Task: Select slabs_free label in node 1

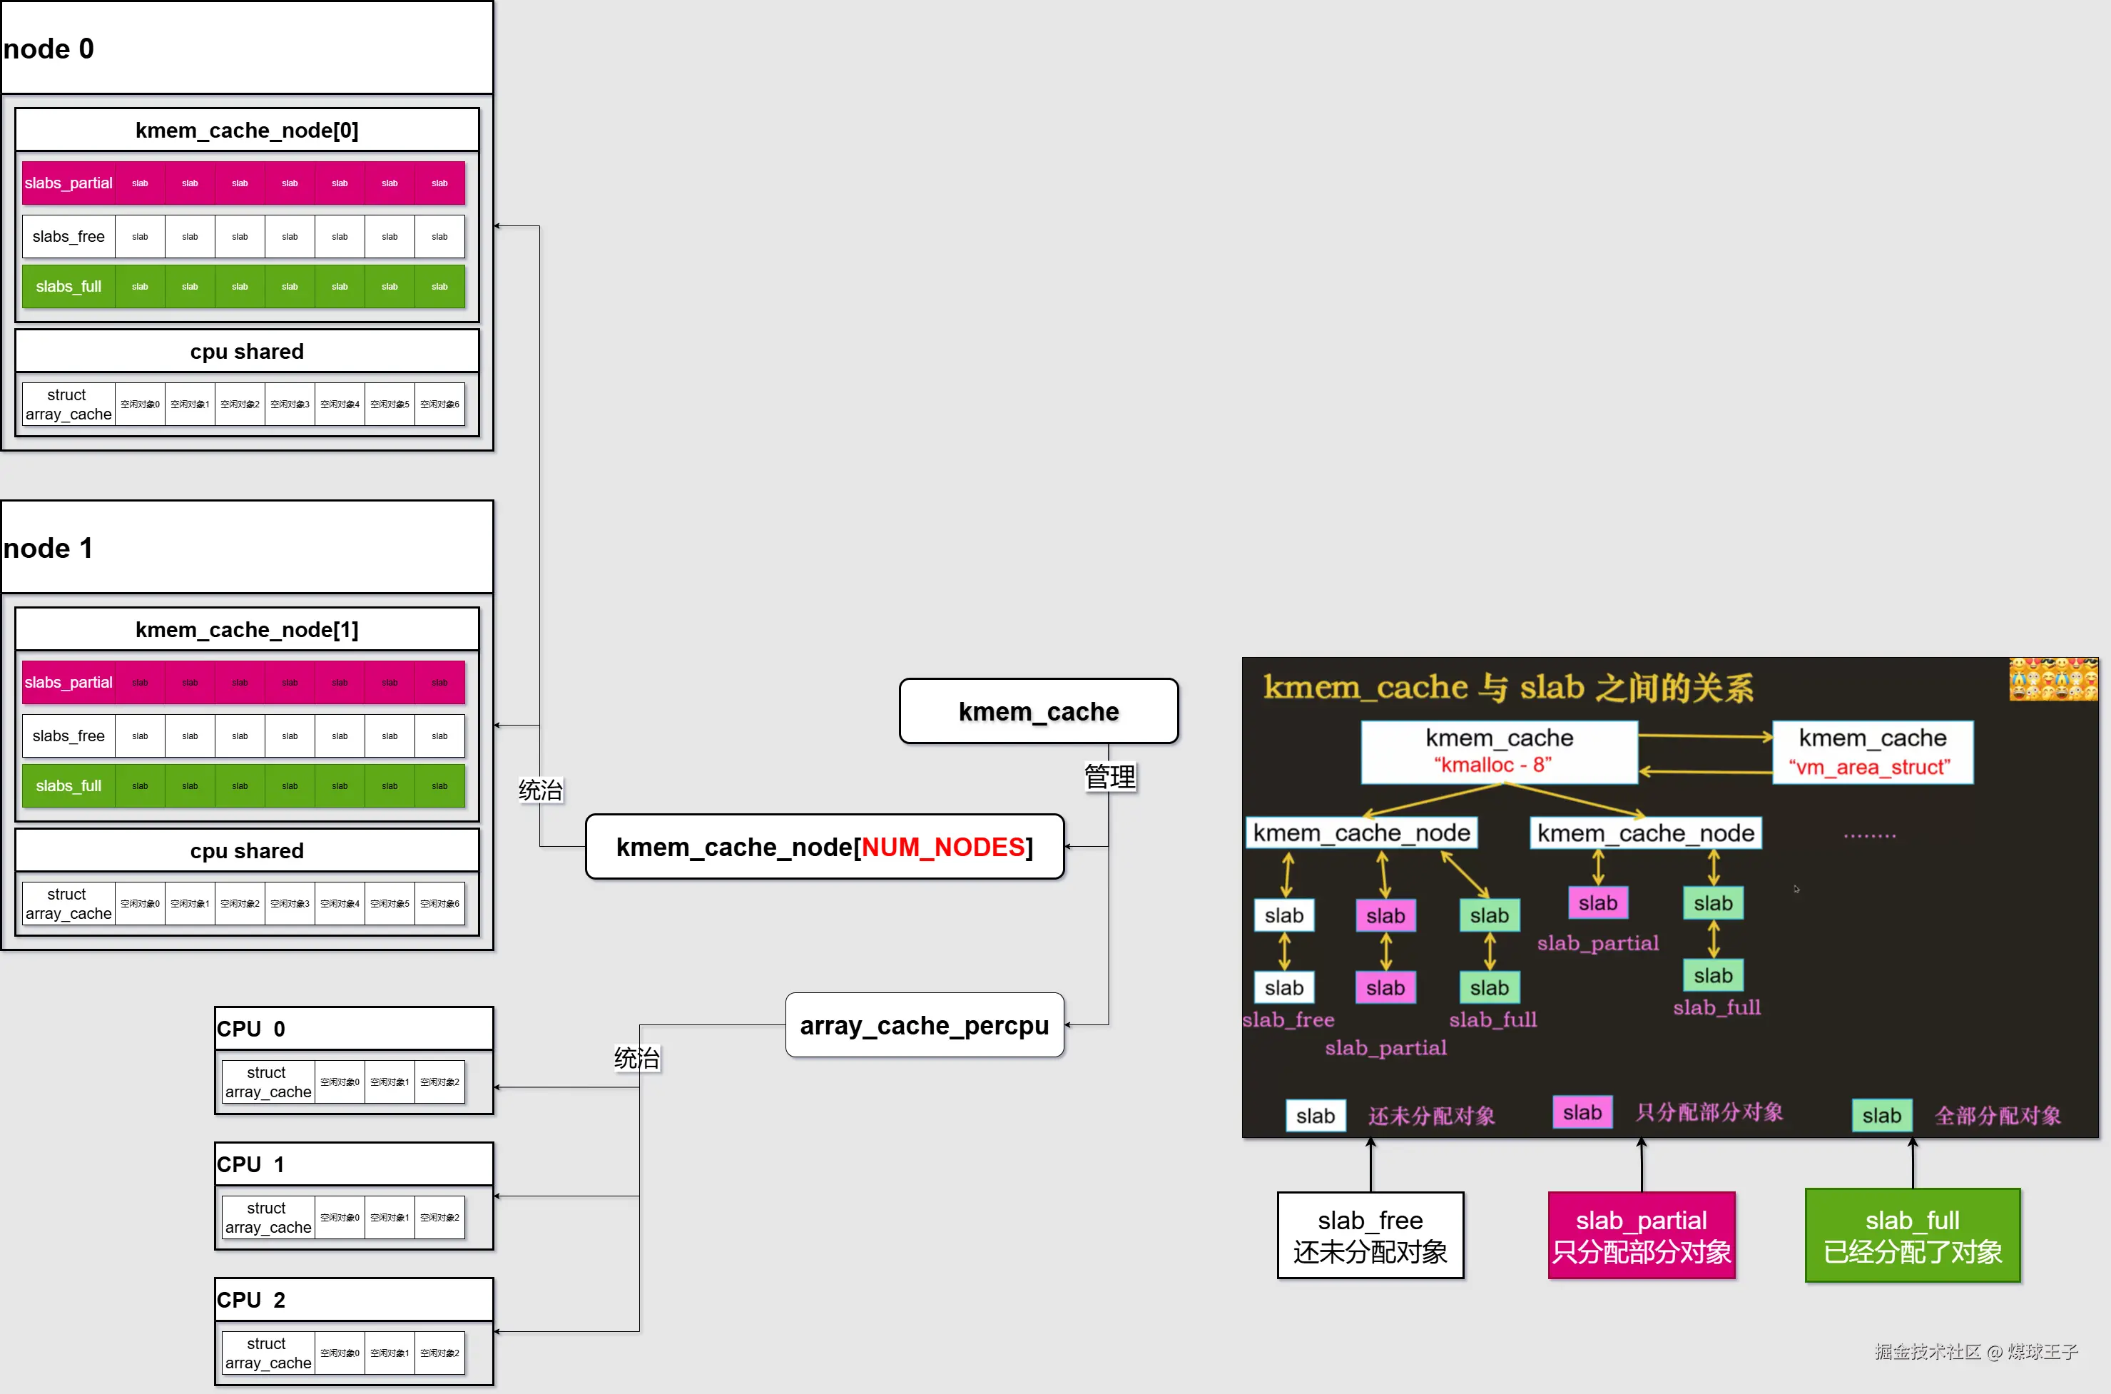Action: (x=68, y=736)
